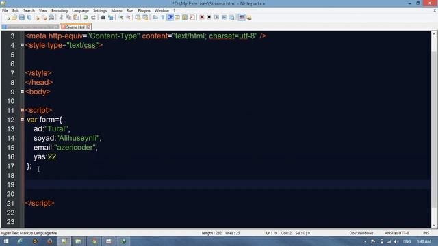Click the Copy toolbar icon
Image resolution: width=438 pixels, height=246 pixels.
tap(68, 18)
